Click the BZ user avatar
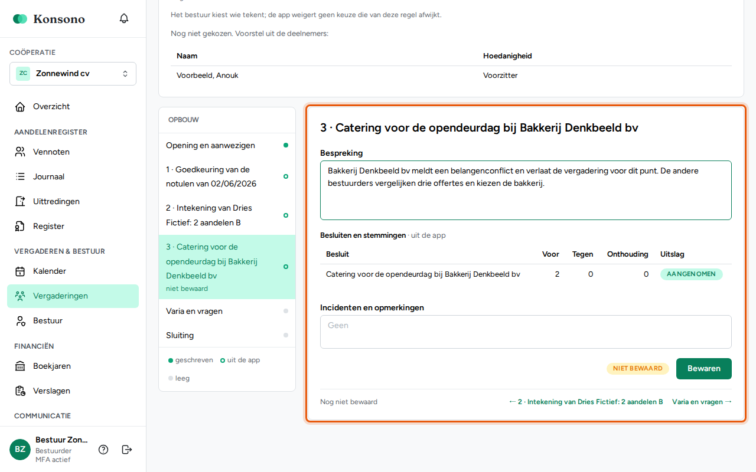 [20, 450]
